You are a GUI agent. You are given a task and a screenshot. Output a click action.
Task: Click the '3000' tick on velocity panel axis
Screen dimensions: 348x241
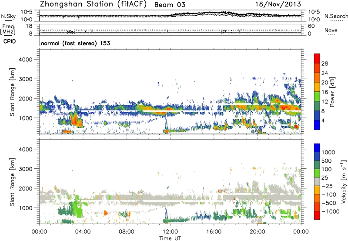click(x=26, y=169)
